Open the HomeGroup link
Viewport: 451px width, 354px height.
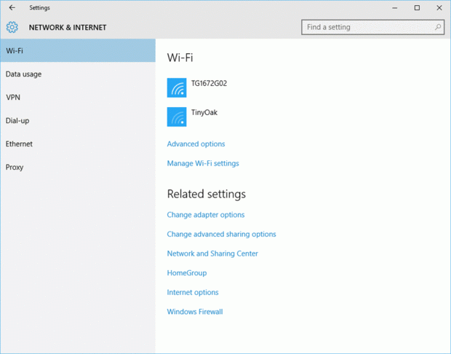[x=187, y=273]
